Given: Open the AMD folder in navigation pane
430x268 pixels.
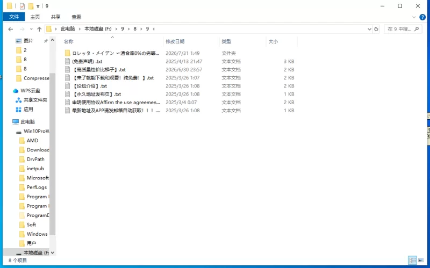Looking at the screenshot, I should click(32, 141).
